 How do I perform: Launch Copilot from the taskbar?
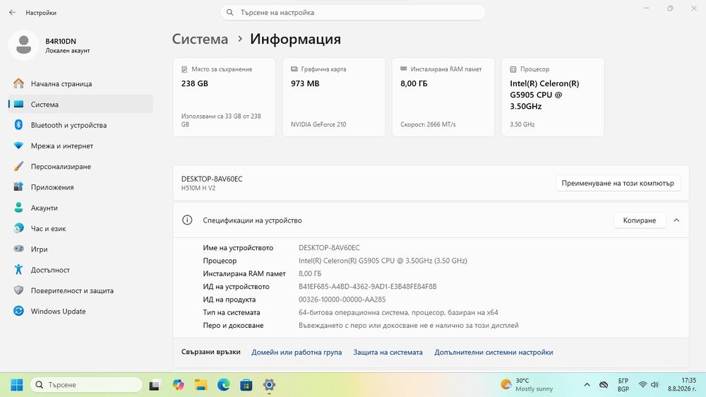coord(179,385)
